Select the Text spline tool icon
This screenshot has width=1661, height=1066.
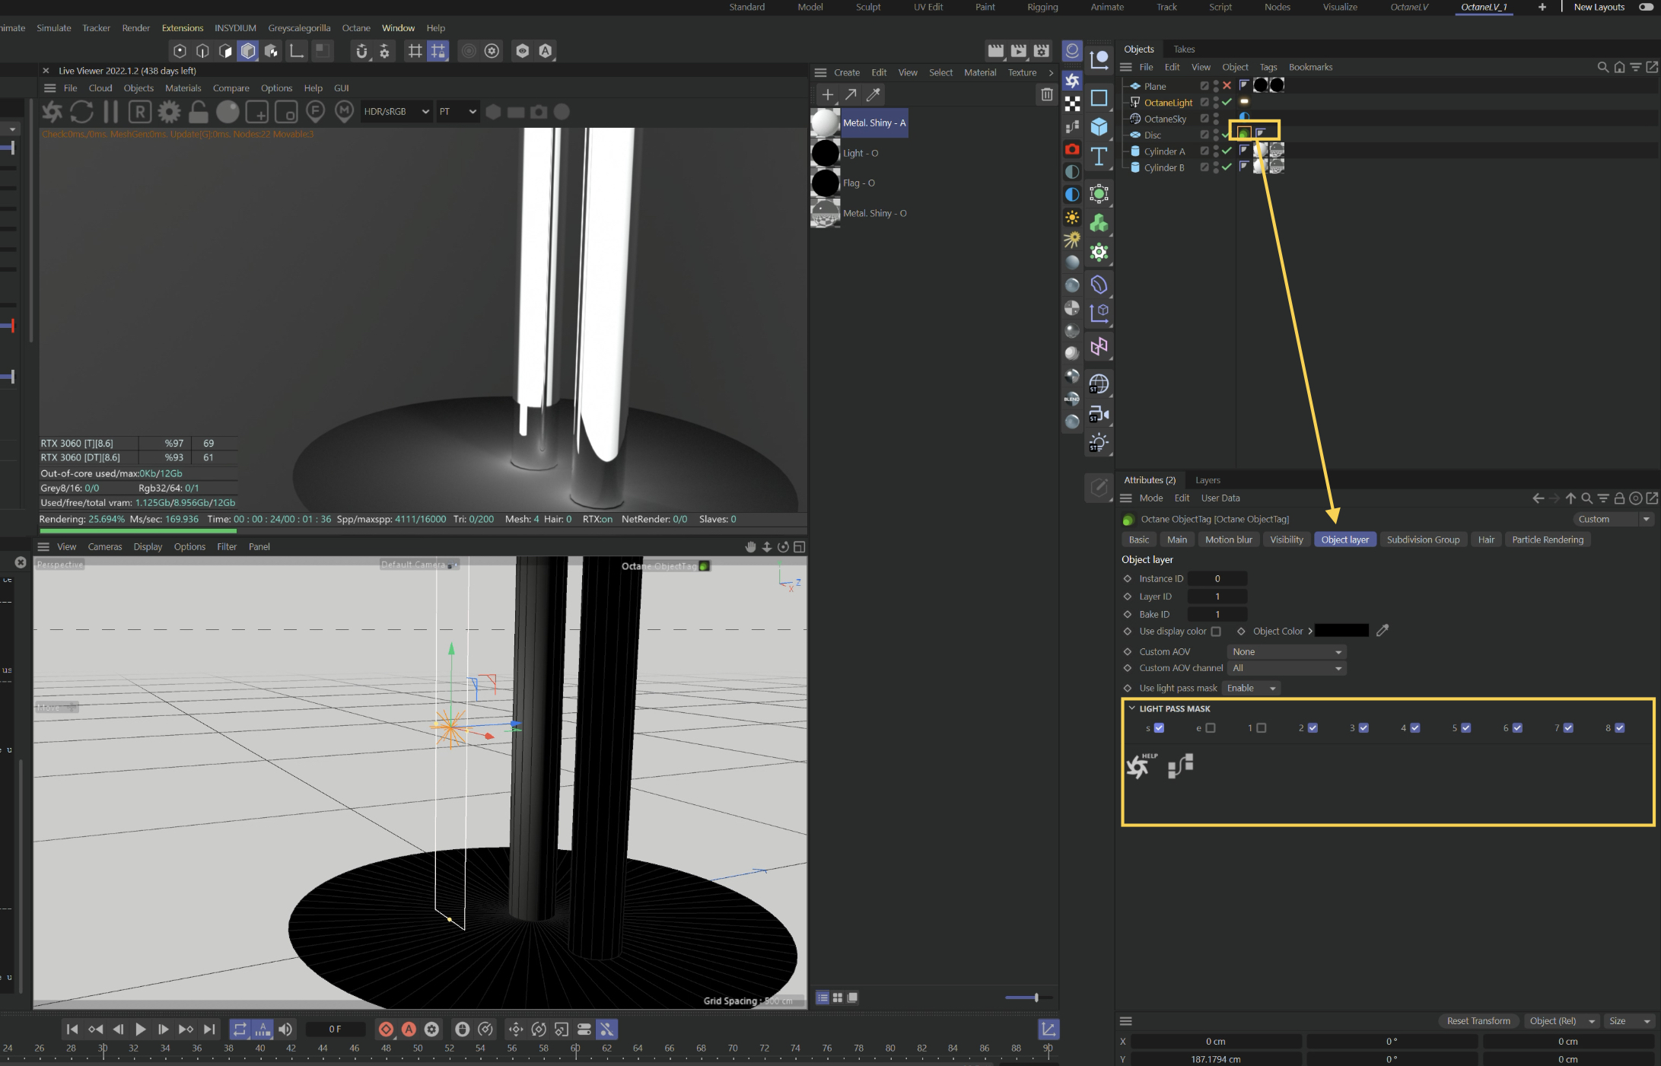click(1099, 156)
